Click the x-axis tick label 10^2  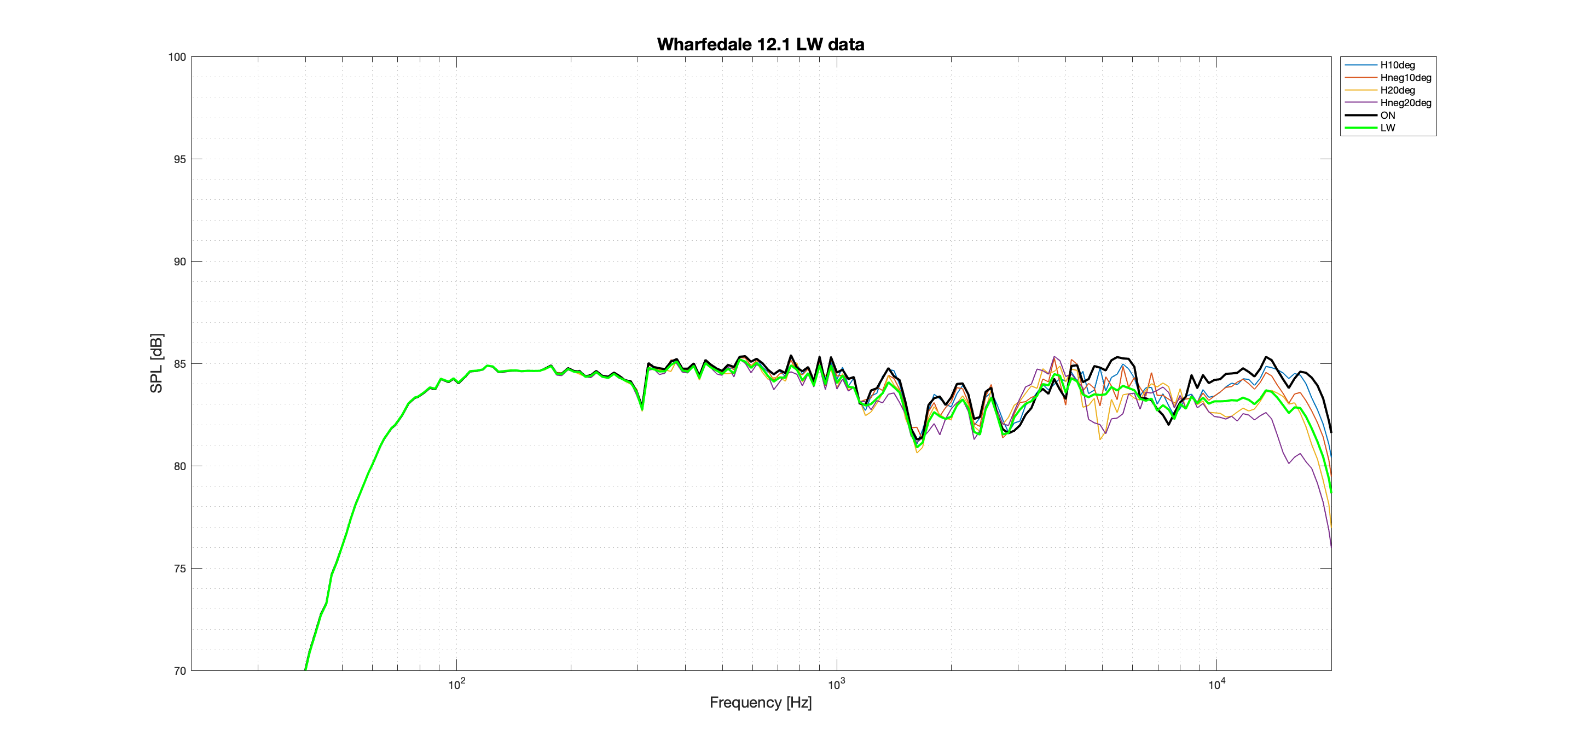pyautogui.click(x=456, y=685)
